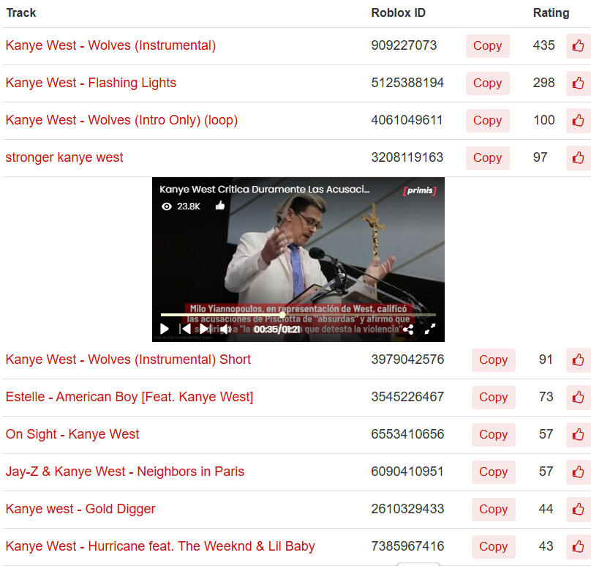The height and width of the screenshot is (566, 591).
Task: Open Jay-Z & Kanye West Neighbors in Paris
Action: pos(124,472)
